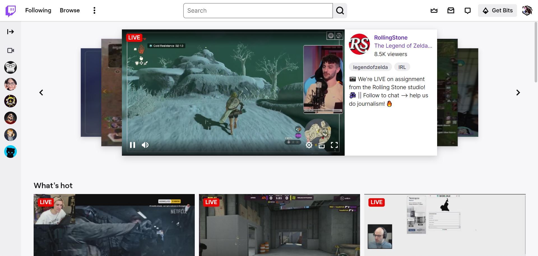The image size is (538, 256).
Task: Click inside the Search field
Action: tap(257, 10)
